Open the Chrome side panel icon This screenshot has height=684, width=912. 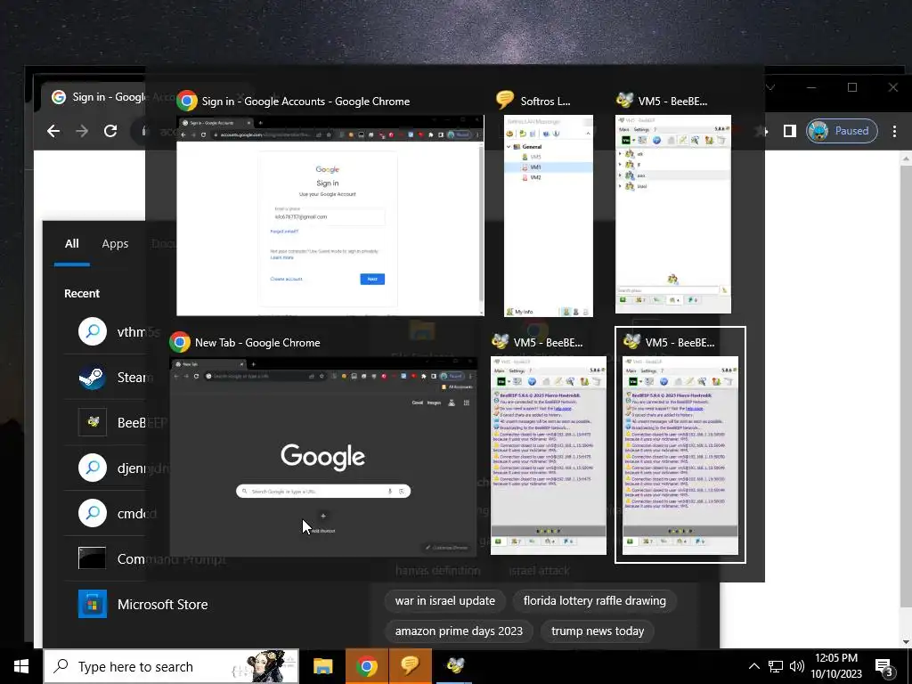tap(789, 131)
